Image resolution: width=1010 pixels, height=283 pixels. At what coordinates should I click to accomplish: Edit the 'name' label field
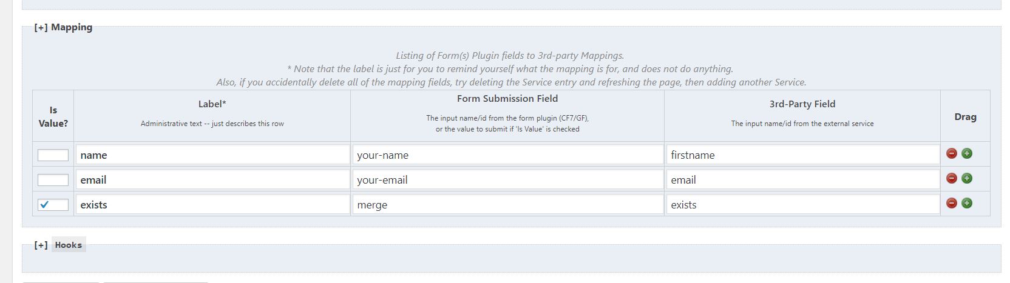(212, 155)
